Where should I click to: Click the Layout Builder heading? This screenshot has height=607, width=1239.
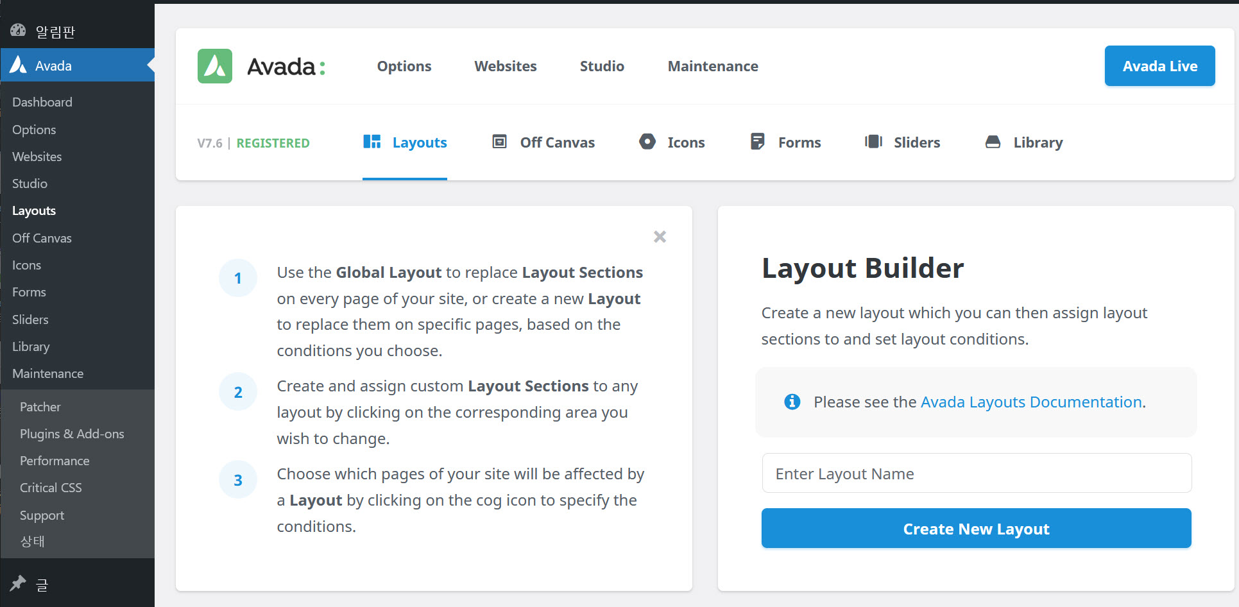point(862,268)
